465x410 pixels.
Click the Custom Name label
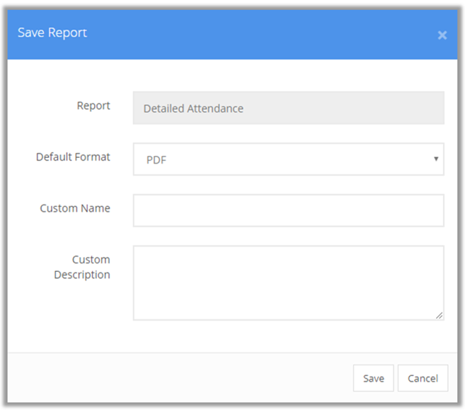click(75, 208)
